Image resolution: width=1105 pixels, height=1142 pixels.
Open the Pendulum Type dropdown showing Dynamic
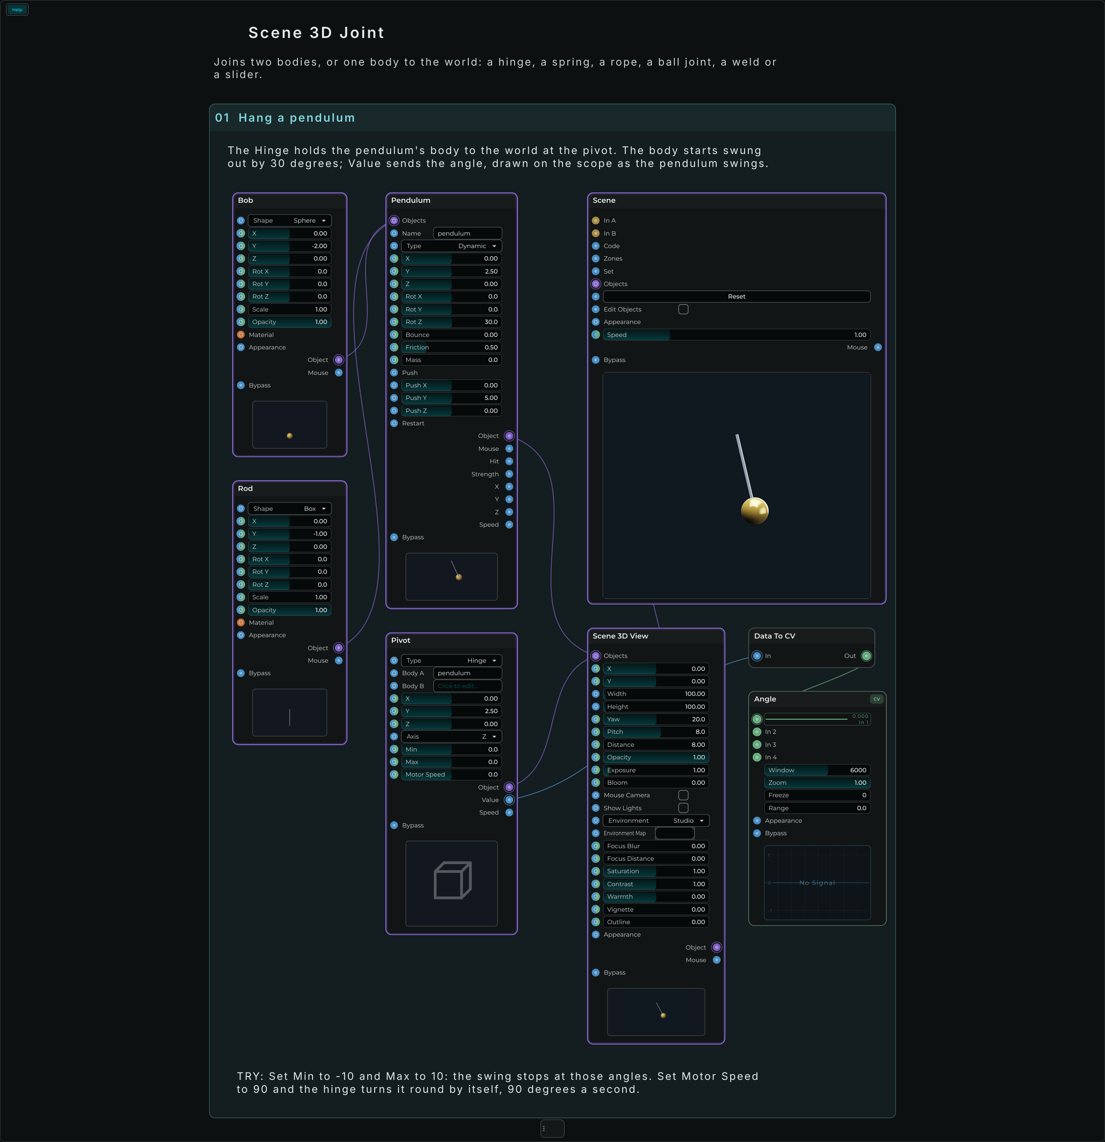pos(451,246)
